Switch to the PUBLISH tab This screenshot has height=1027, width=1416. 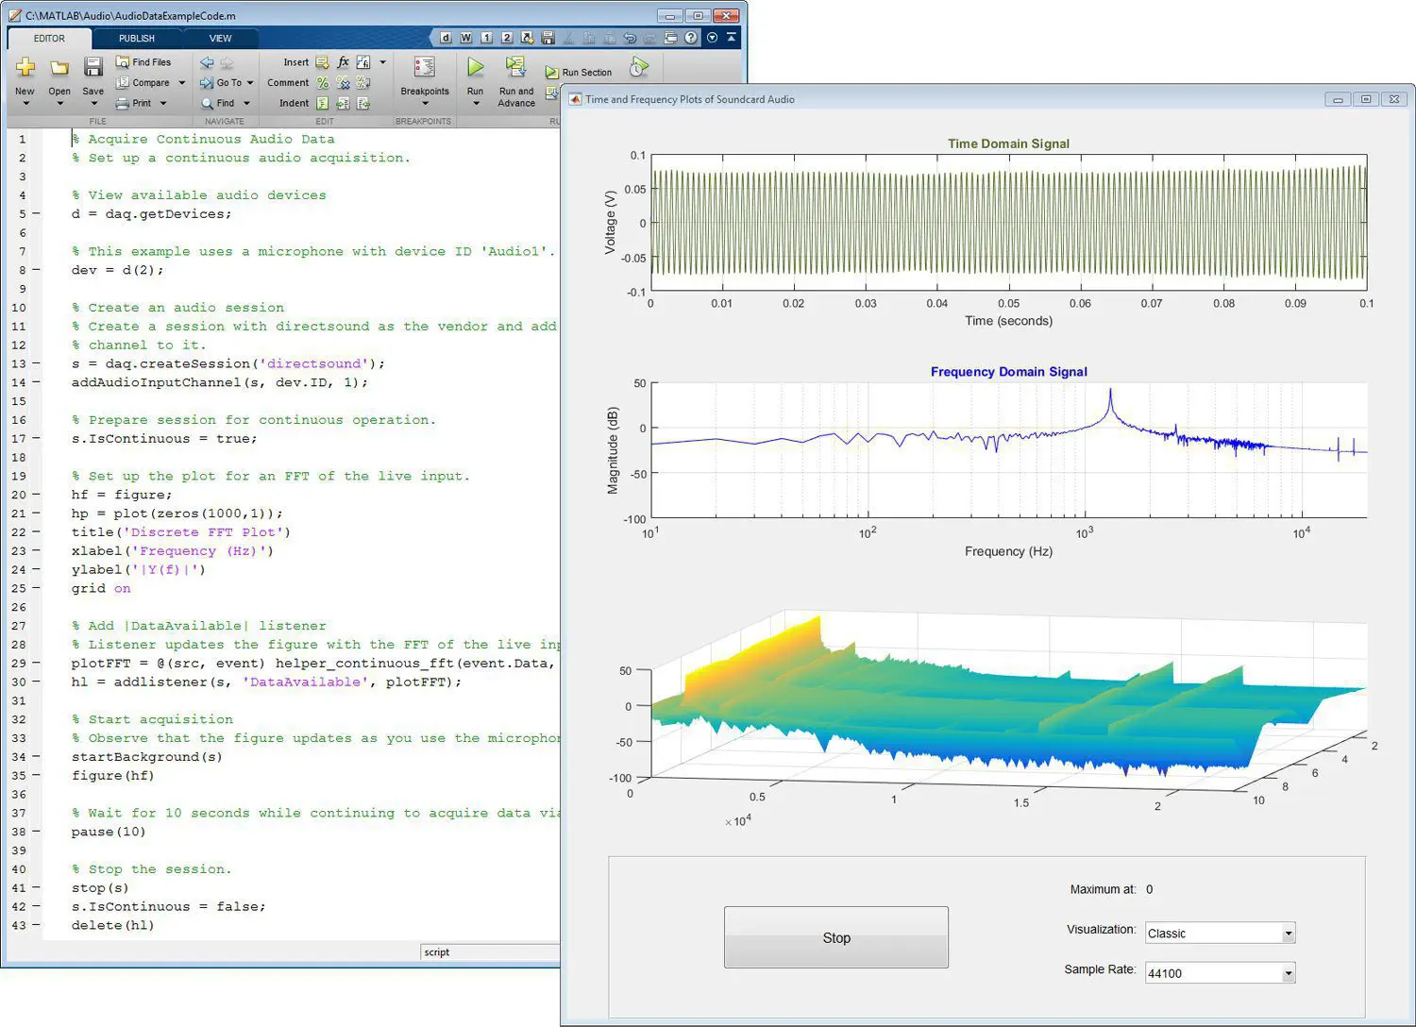point(137,39)
